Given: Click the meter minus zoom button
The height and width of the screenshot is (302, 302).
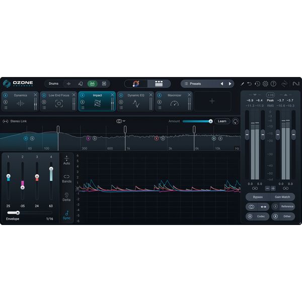Looking at the screenshot, I should (267, 188).
